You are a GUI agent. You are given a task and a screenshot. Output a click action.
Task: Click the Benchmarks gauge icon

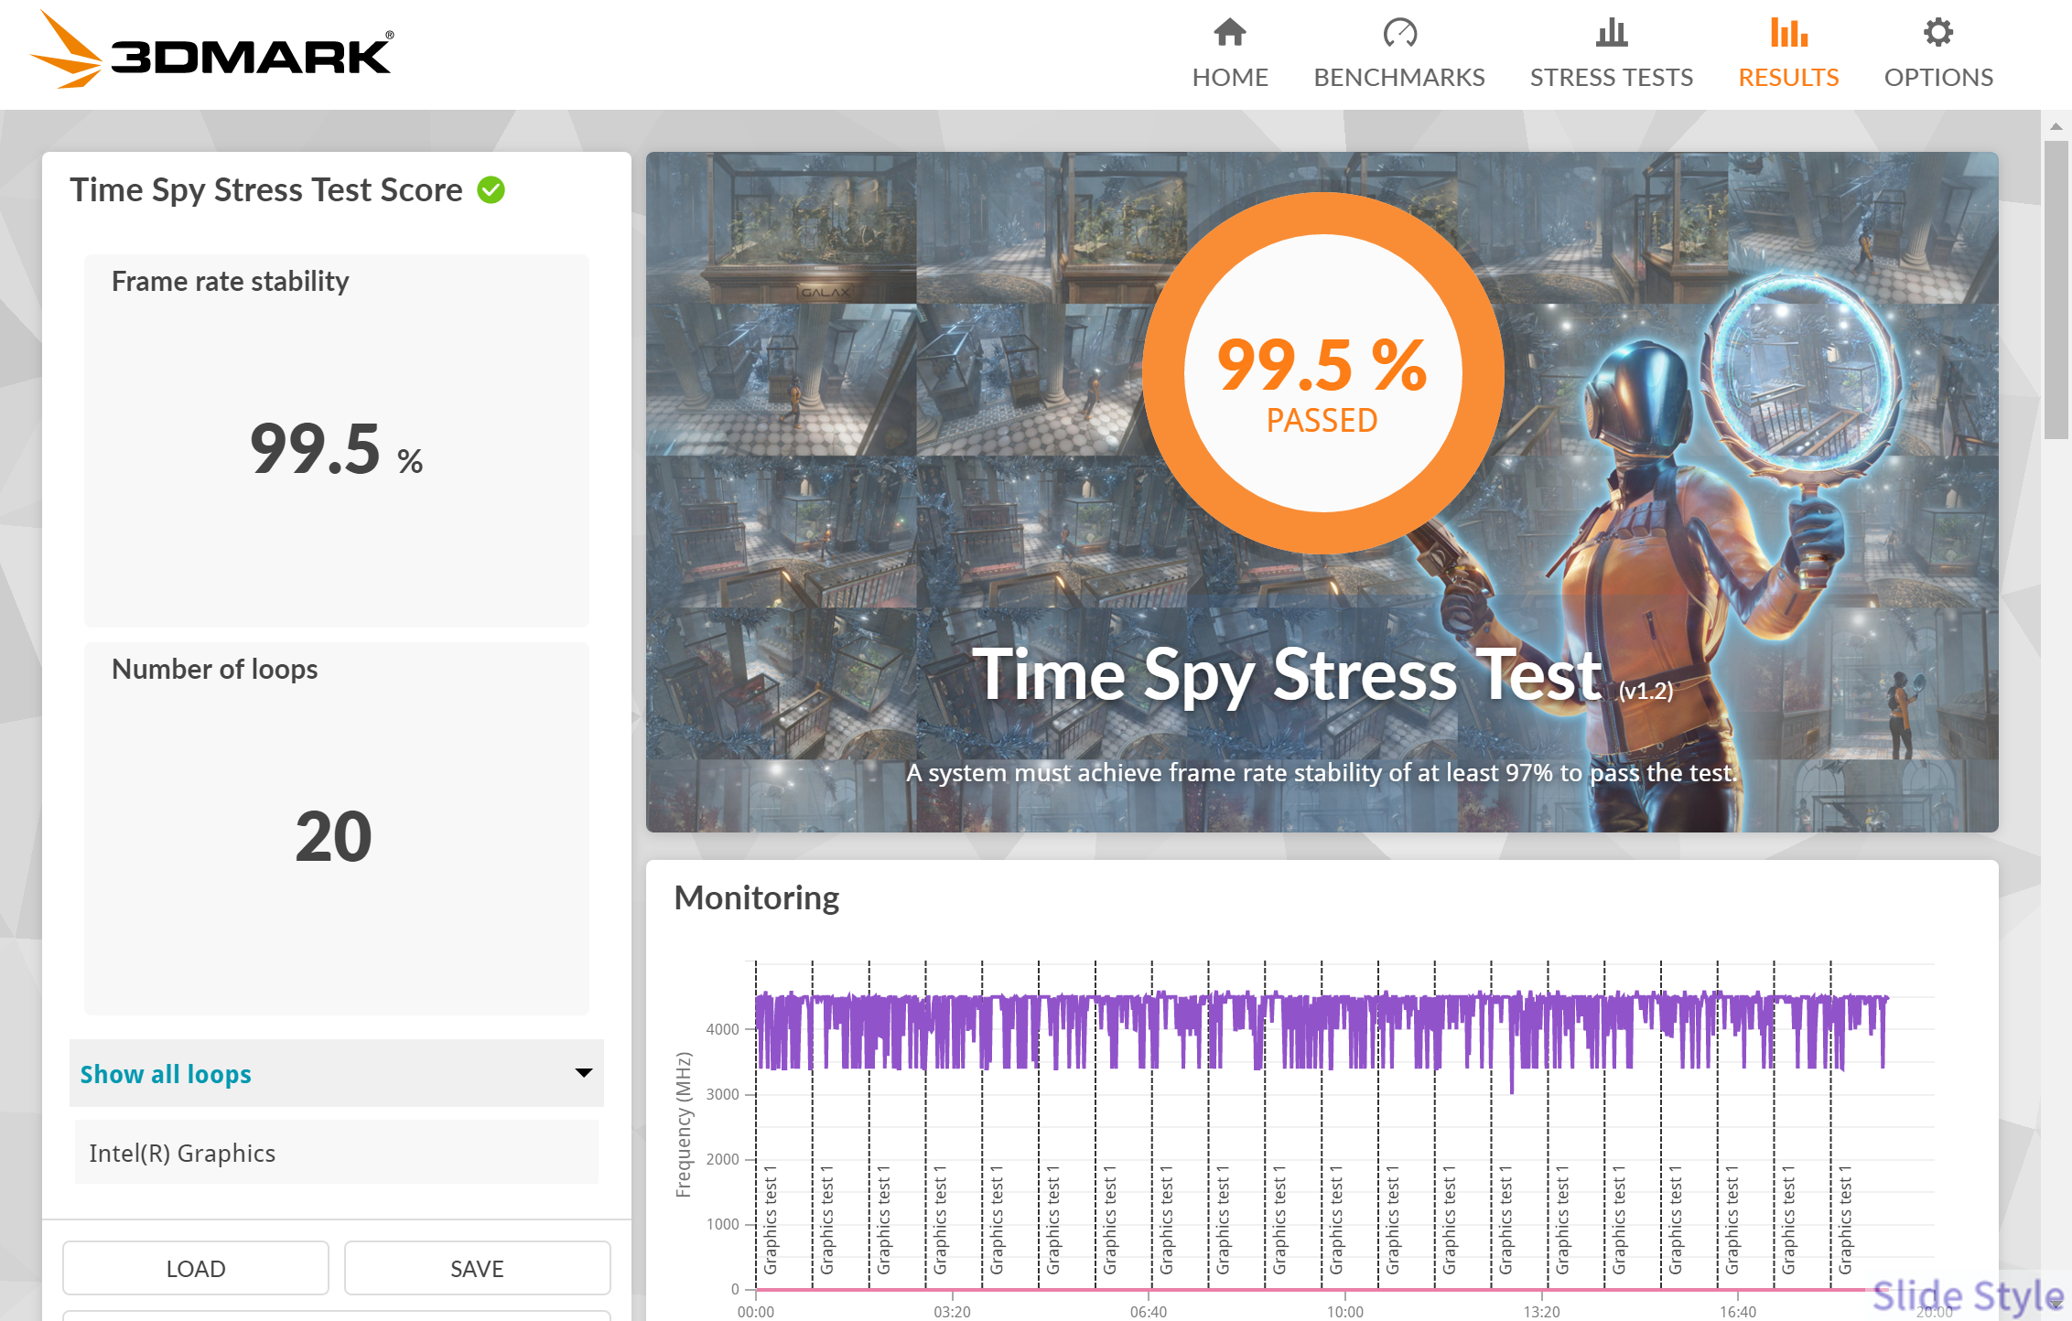pyautogui.click(x=1399, y=33)
